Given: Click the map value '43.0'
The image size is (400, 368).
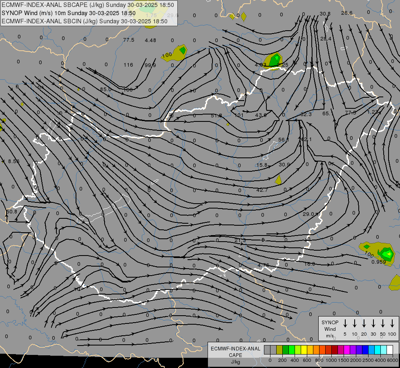Looking at the screenshot, I should pos(261,115).
